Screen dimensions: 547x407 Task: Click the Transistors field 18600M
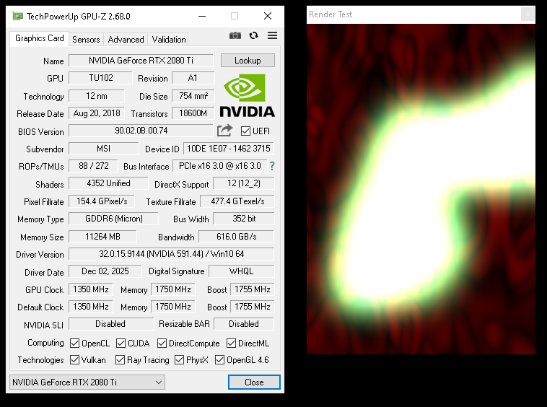point(193,113)
